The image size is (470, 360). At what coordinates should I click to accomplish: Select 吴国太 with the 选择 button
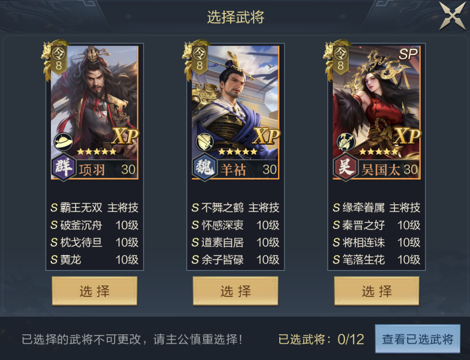(376, 291)
